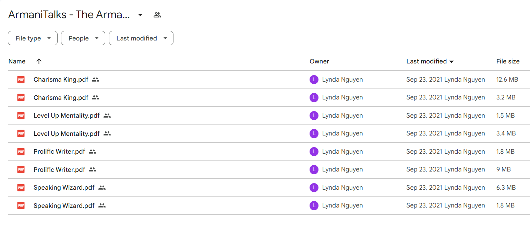Open the Speaking Wizard.pdf file sized 1.8 MB
The image size is (530, 225).
(x=64, y=205)
